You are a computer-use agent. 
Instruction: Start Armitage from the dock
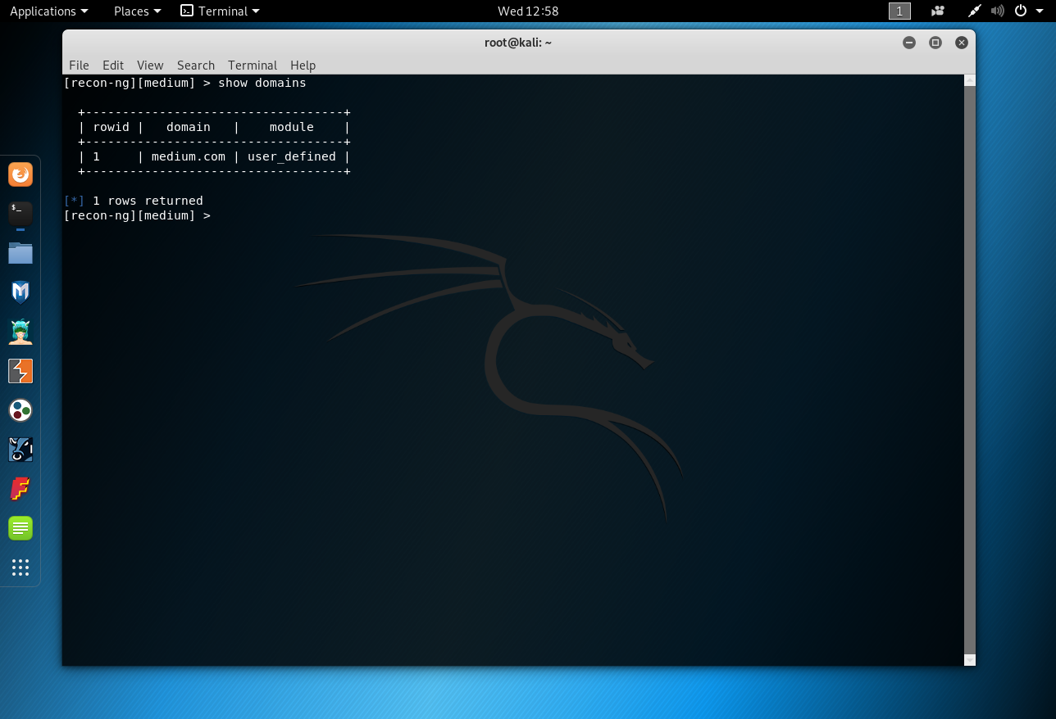pos(20,332)
